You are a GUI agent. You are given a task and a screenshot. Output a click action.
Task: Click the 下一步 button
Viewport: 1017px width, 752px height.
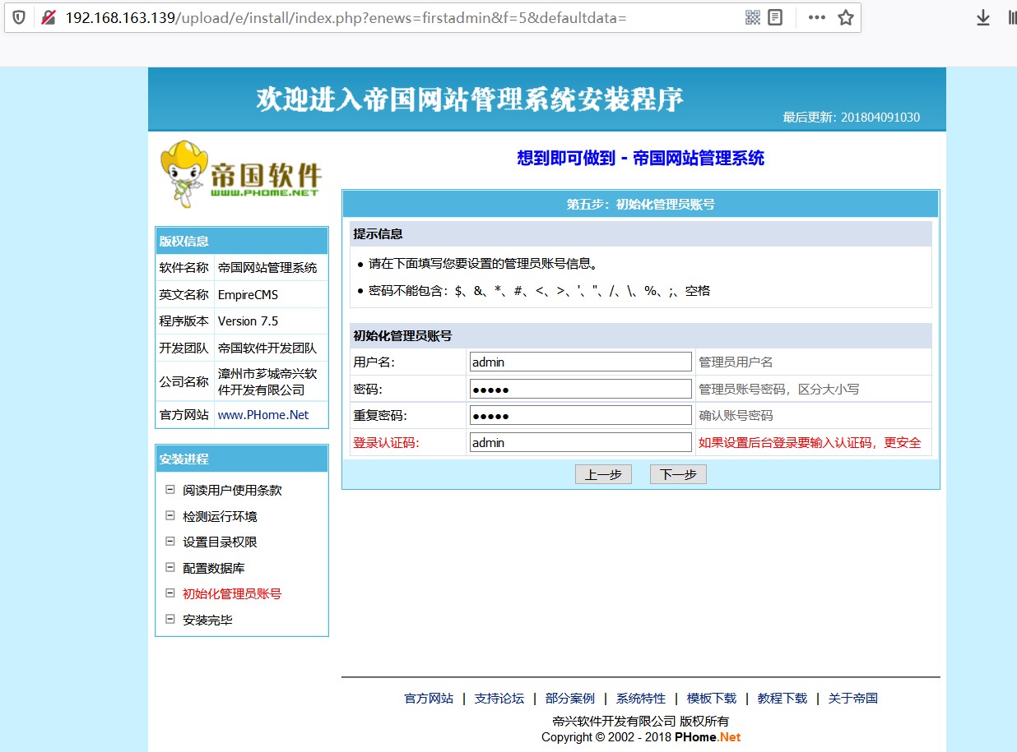point(678,474)
